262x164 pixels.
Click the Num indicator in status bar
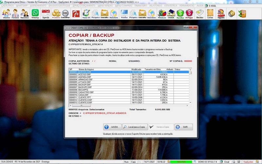pos(126,162)
